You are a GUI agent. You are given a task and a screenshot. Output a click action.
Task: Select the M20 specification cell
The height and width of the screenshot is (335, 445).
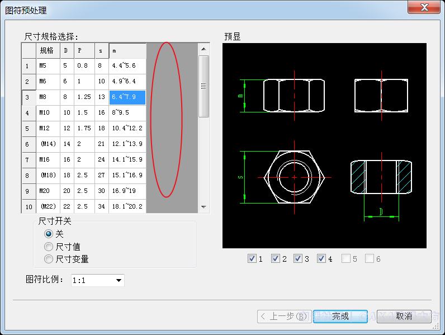pyautogui.click(x=48, y=191)
